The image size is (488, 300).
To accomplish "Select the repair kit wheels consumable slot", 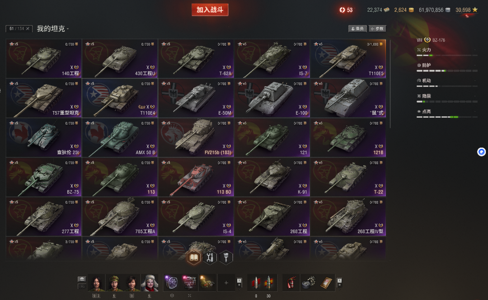I will [x=309, y=282].
